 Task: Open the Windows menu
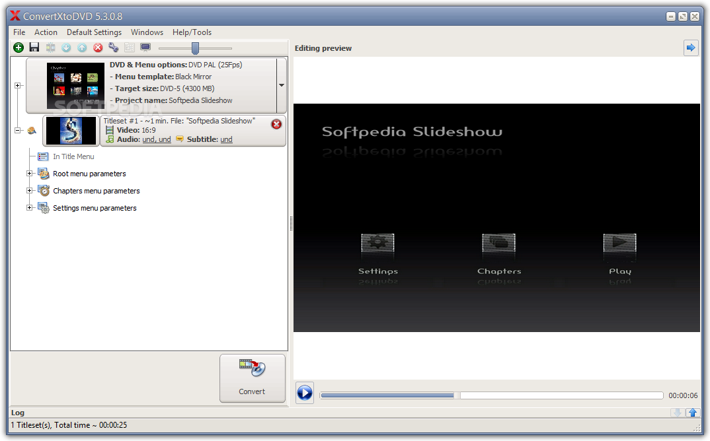(x=147, y=32)
